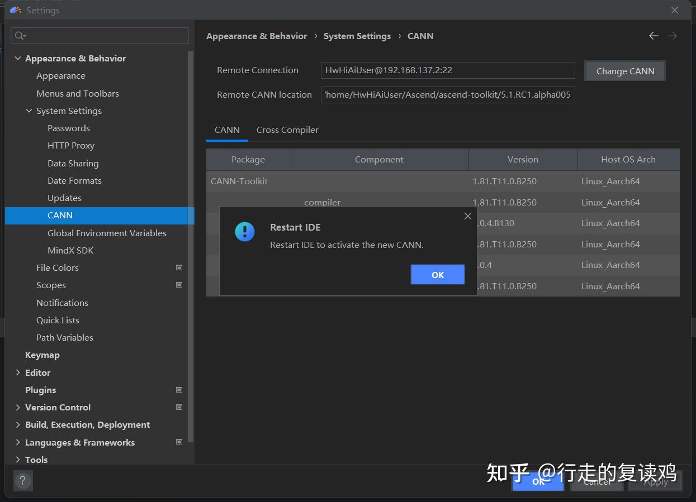Click the screen icon beside Scopes
696x502 pixels.
(x=179, y=285)
